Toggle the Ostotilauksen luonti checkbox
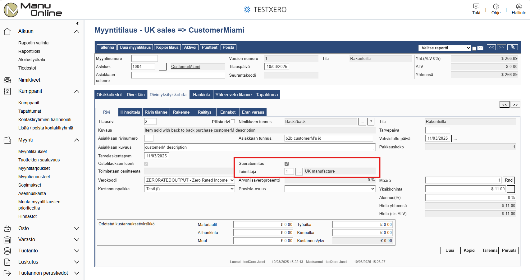The image size is (530, 280). pos(146,164)
